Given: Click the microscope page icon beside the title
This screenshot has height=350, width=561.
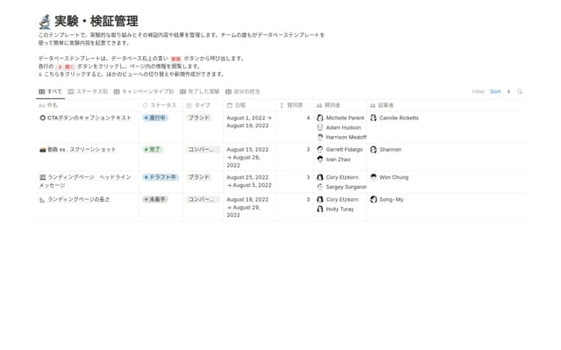Looking at the screenshot, I should [x=45, y=21].
